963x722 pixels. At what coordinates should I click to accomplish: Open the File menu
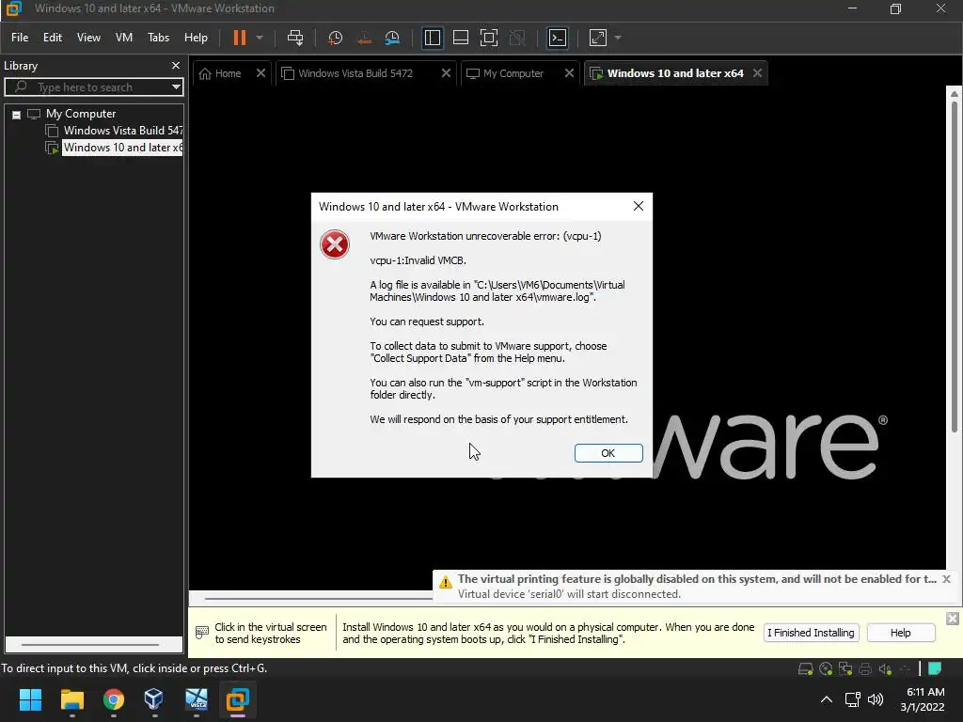[x=20, y=38]
